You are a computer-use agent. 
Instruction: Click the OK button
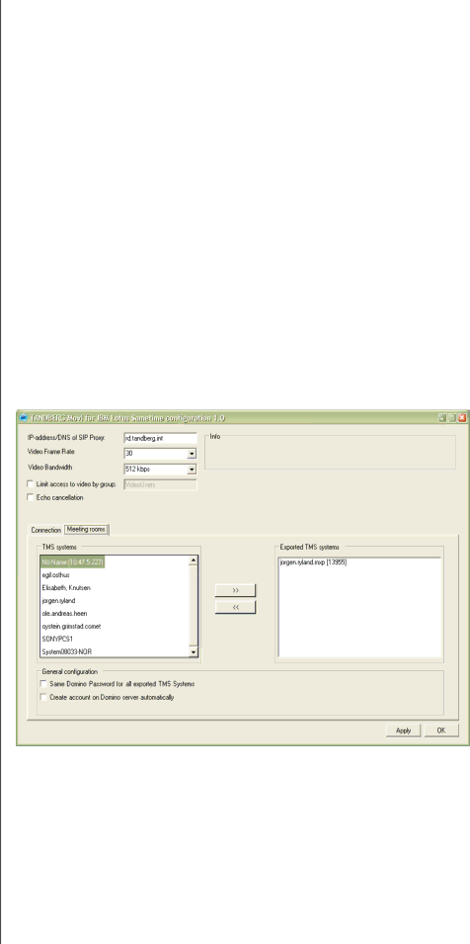[x=441, y=730]
